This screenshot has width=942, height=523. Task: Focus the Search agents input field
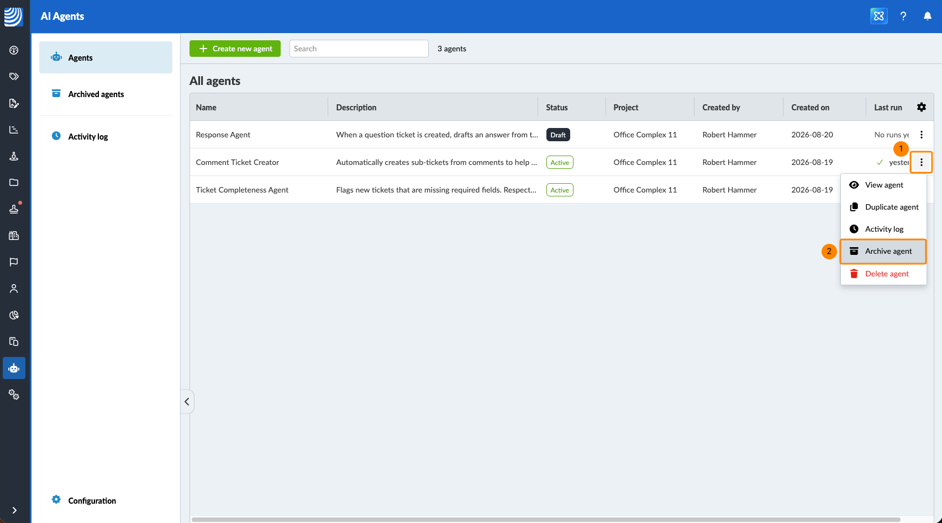pyautogui.click(x=359, y=49)
